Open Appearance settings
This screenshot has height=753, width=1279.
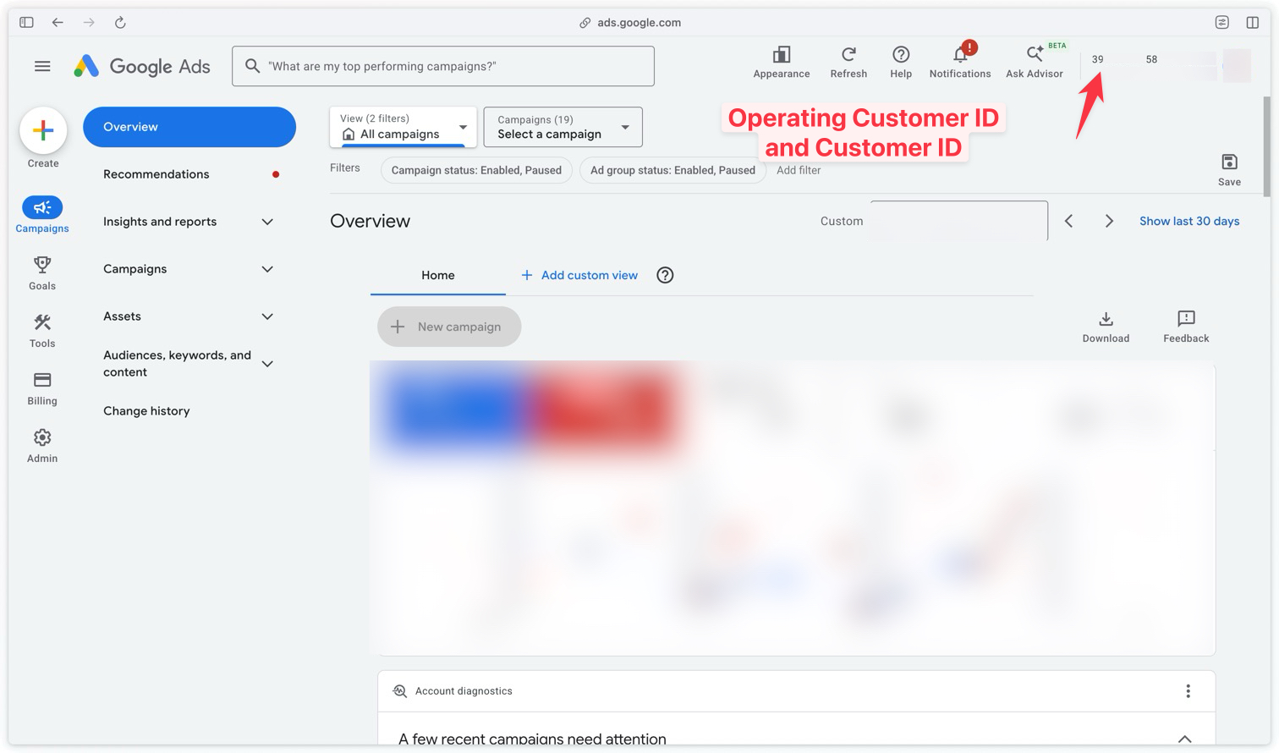point(782,63)
